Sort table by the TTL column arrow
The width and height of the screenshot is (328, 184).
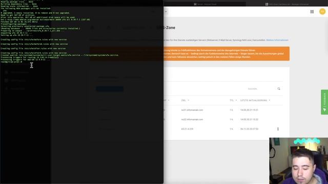236,100
